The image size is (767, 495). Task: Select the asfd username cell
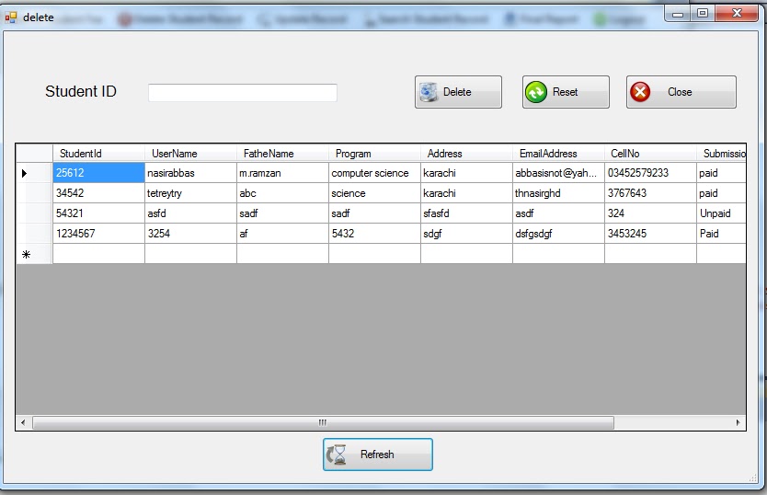[x=190, y=213]
